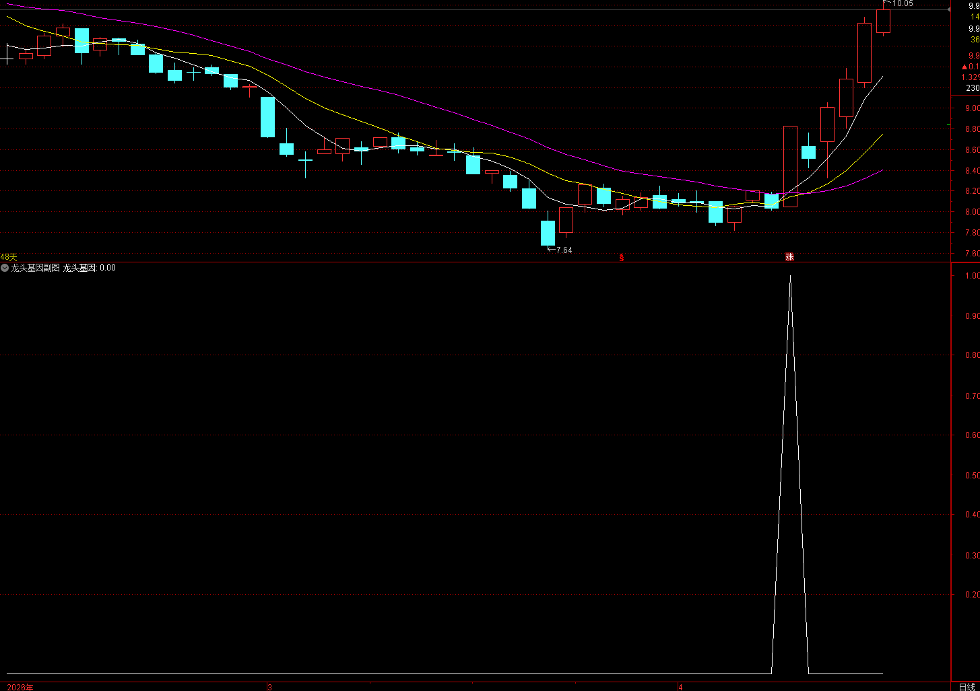The height and width of the screenshot is (691, 980).
Task: Click the red up-triangle change indicator
Action: (x=964, y=67)
